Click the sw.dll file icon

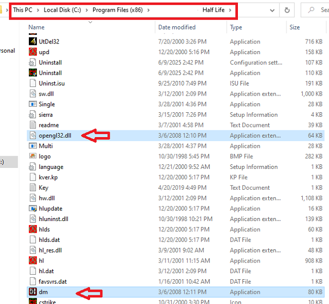click(x=33, y=94)
